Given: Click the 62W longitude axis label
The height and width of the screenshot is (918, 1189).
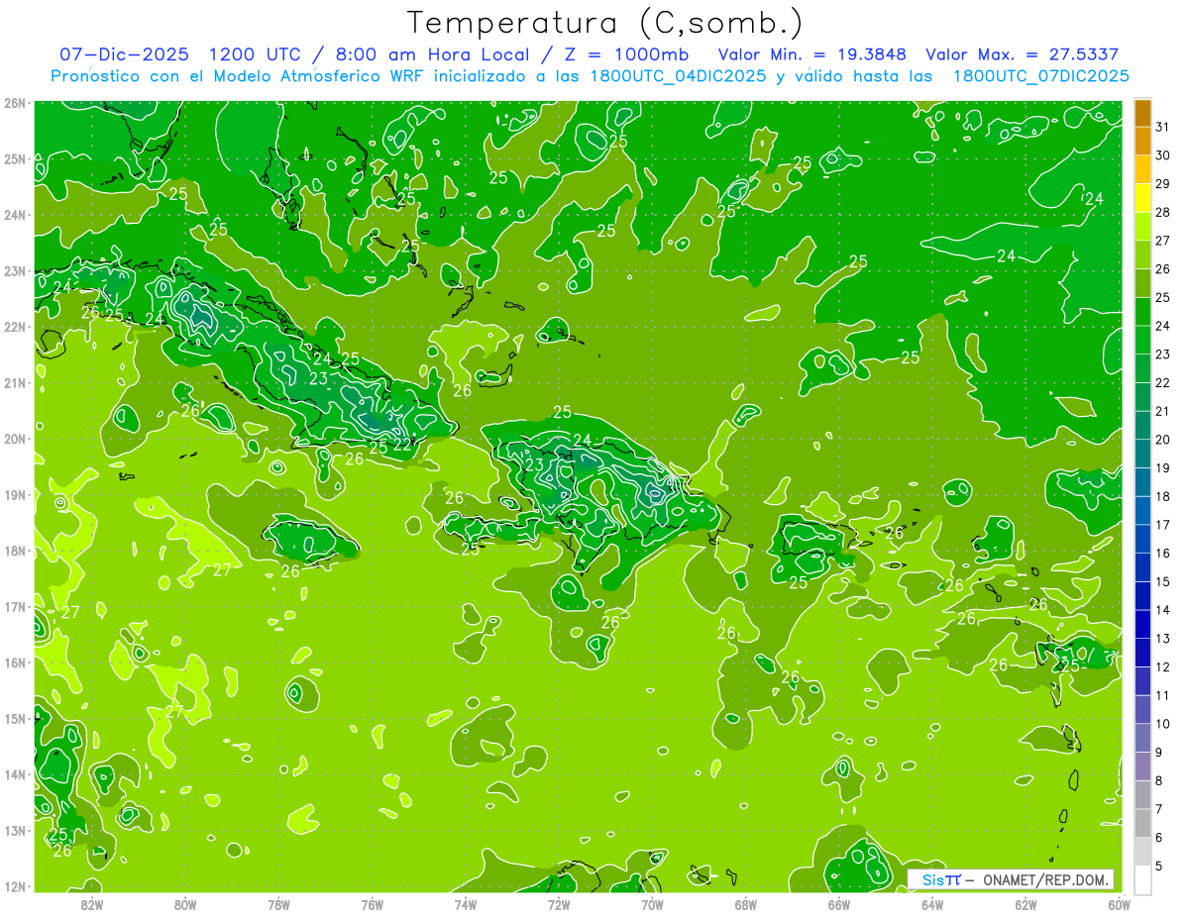Looking at the screenshot, I should point(1026,904).
